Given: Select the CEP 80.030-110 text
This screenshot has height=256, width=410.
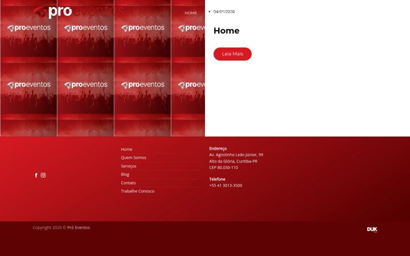Looking at the screenshot, I should (x=224, y=167).
